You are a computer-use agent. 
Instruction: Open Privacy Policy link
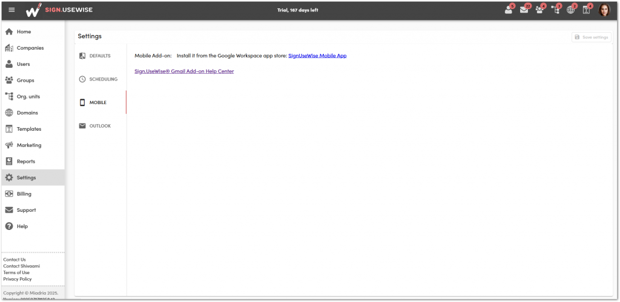pos(18,278)
